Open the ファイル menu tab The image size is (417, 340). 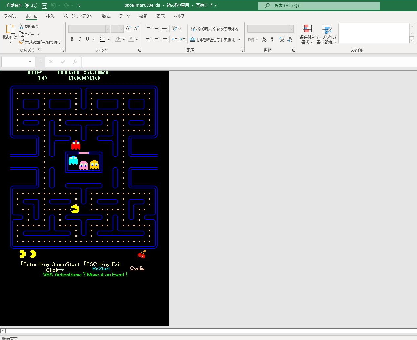pyautogui.click(x=10, y=16)
